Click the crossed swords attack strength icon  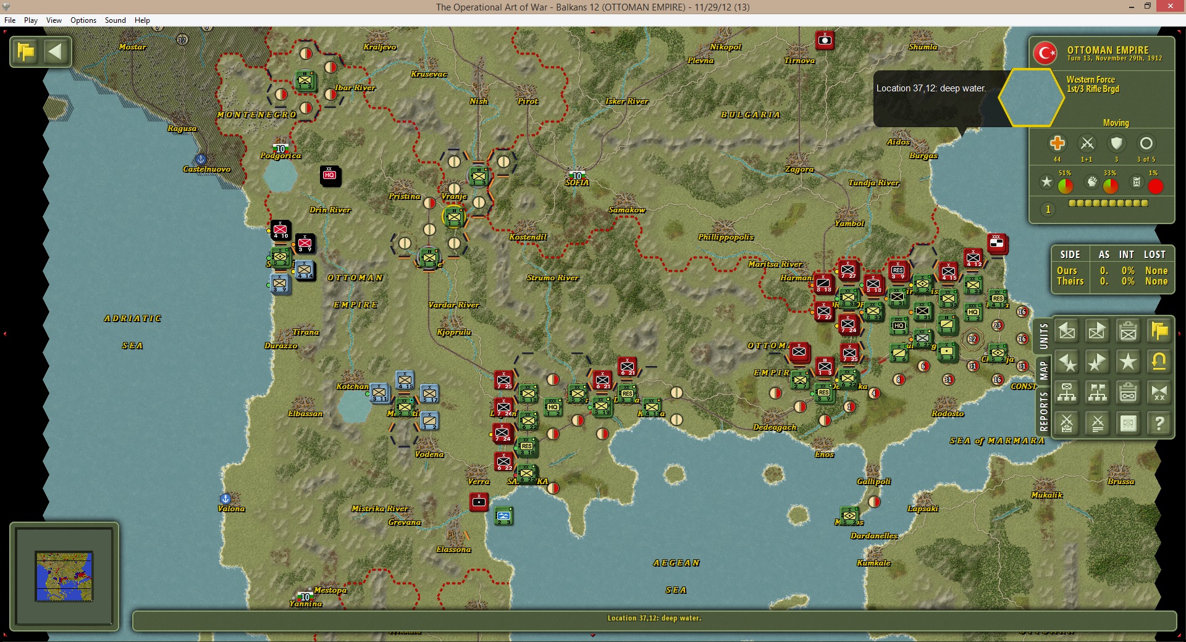click(x=1087, y=143)
